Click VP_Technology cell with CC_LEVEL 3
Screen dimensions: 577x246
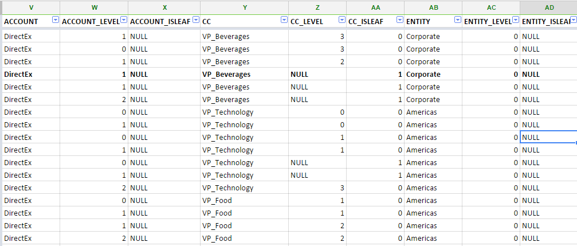point(245,188)
